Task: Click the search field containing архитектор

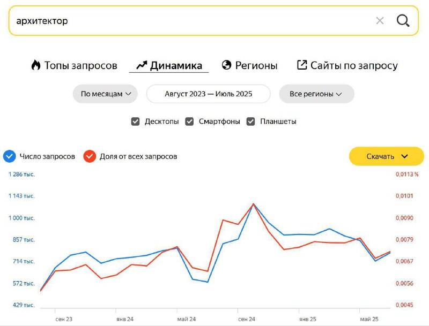Action: pyautogui.click(x=188, y=21)
